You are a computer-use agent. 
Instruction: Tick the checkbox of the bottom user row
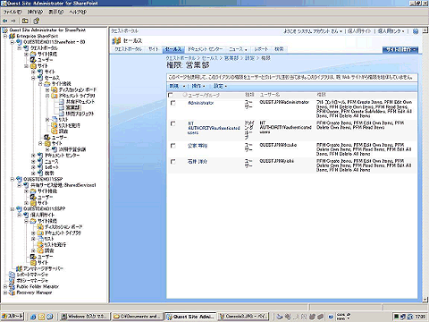[172, 161]
